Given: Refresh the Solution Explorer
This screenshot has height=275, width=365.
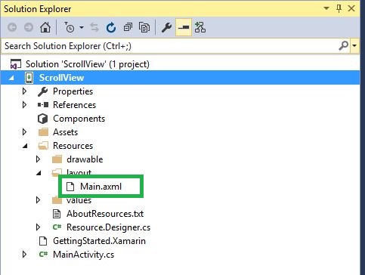Looking at the screenshot, I should tap(111, 27).
